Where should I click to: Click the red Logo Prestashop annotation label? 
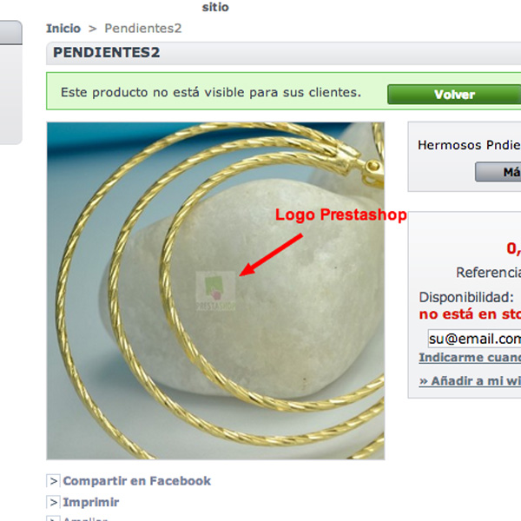click(341, 215)
